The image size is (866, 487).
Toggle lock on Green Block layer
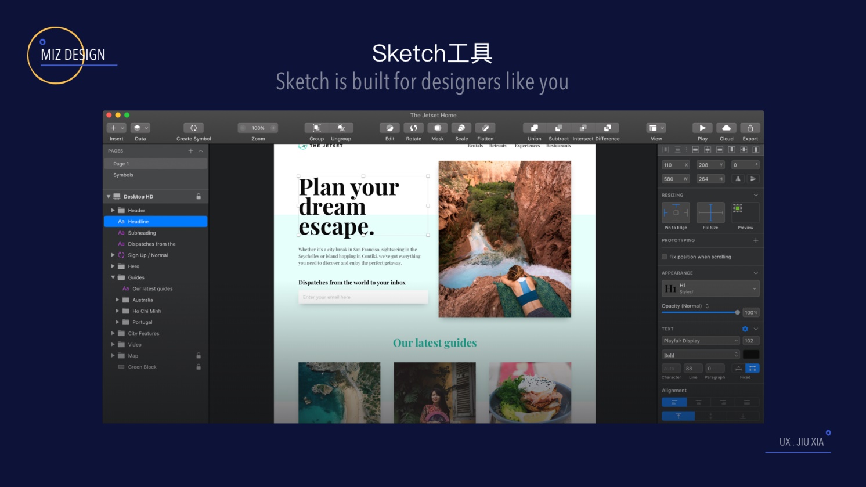(199, 367)
